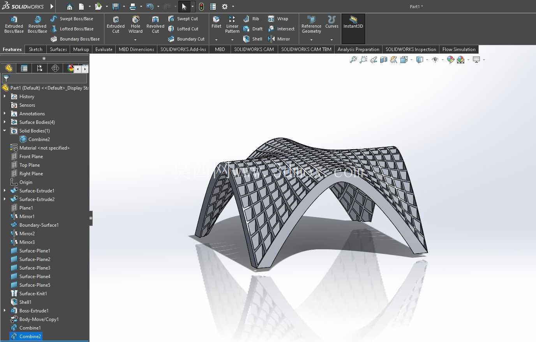
Task: Open the PropertyManager tab icon
Action: 24,68
